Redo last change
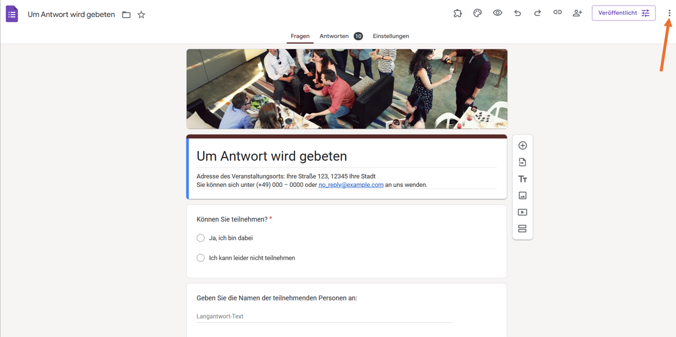The width and height of the screenshot is (676, 337). pos(538,13)
